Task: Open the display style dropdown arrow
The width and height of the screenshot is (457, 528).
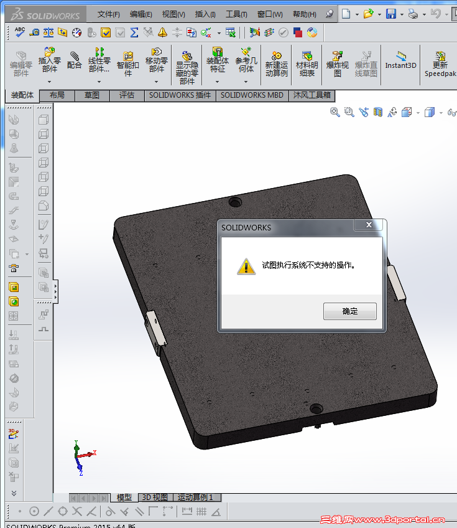Action: [441, 113]
